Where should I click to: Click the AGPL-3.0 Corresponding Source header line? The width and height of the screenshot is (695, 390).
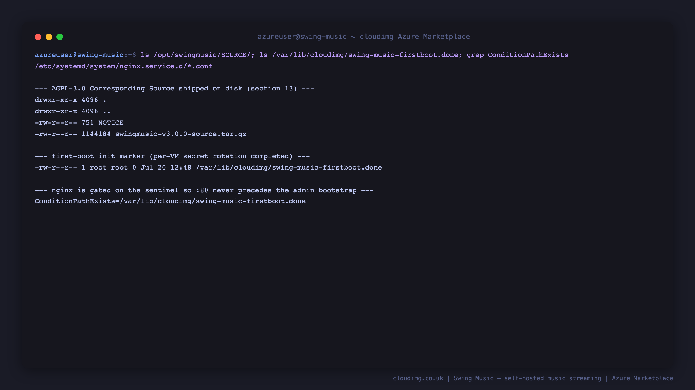174,89
